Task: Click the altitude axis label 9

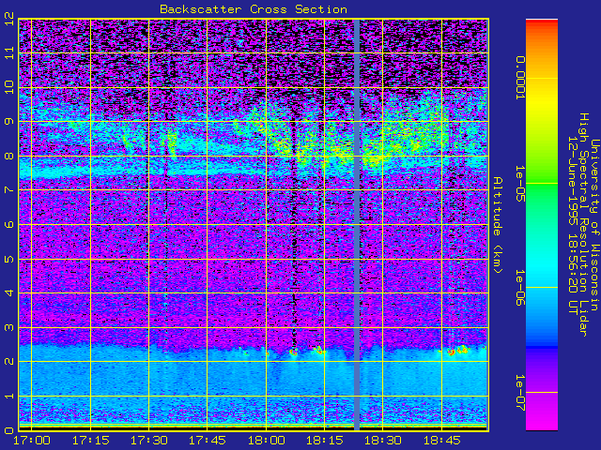Action: tap(10, 122)
